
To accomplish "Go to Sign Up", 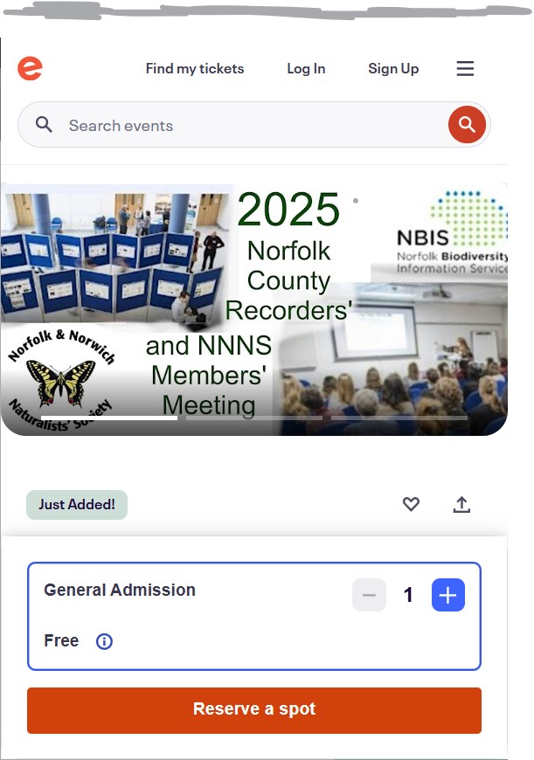I will pos(393,68).
